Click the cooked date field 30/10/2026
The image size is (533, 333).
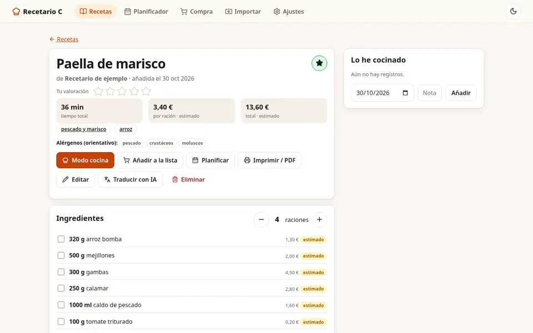pyautogui.click(x=383, y=93)
